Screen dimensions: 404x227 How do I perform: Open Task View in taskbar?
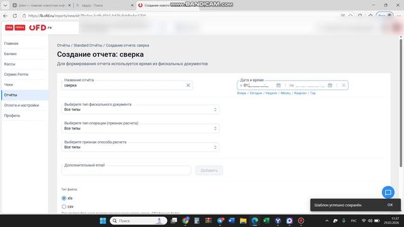pyautogui.click(x=174, y=221)
